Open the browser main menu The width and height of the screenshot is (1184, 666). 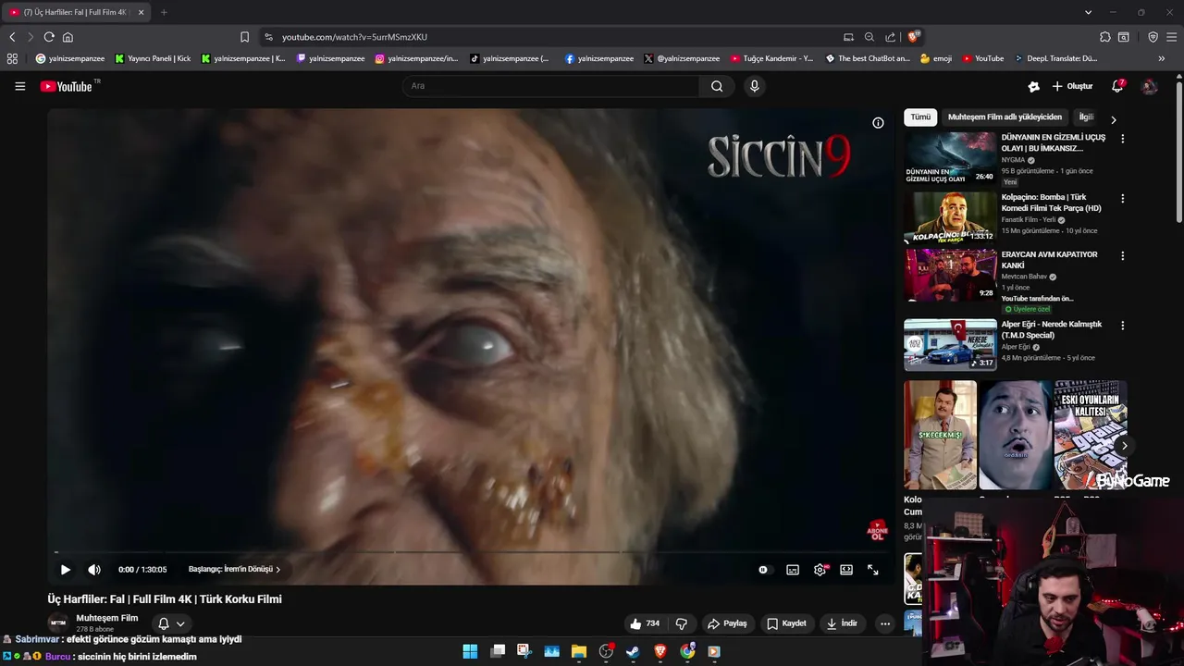(x=1171, y=37)
